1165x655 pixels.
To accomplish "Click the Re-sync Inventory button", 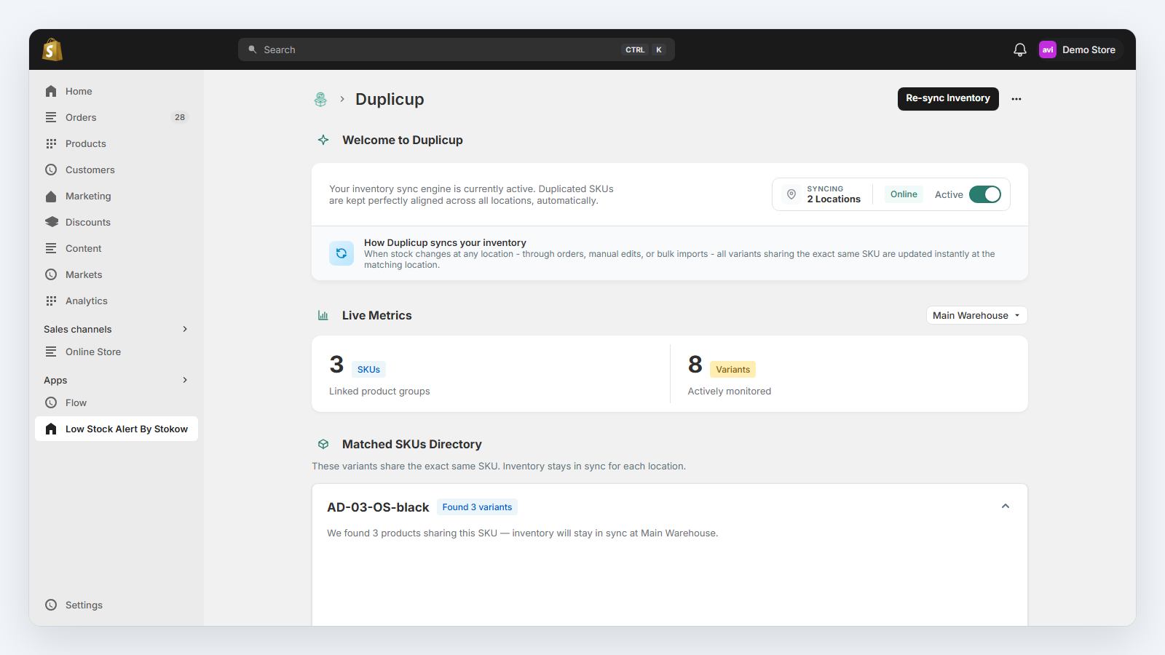I will click(x=948, y=98).
